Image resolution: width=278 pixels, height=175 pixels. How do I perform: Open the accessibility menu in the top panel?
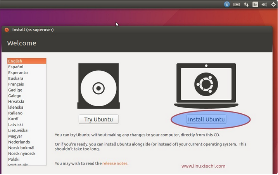pyautogui.click(x=227, y=4)
